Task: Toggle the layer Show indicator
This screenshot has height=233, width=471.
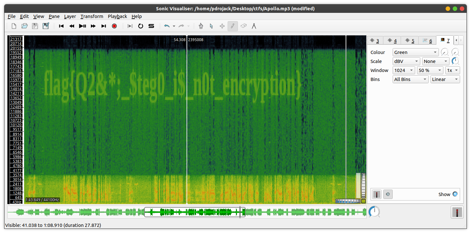Action: pos(455,194)
